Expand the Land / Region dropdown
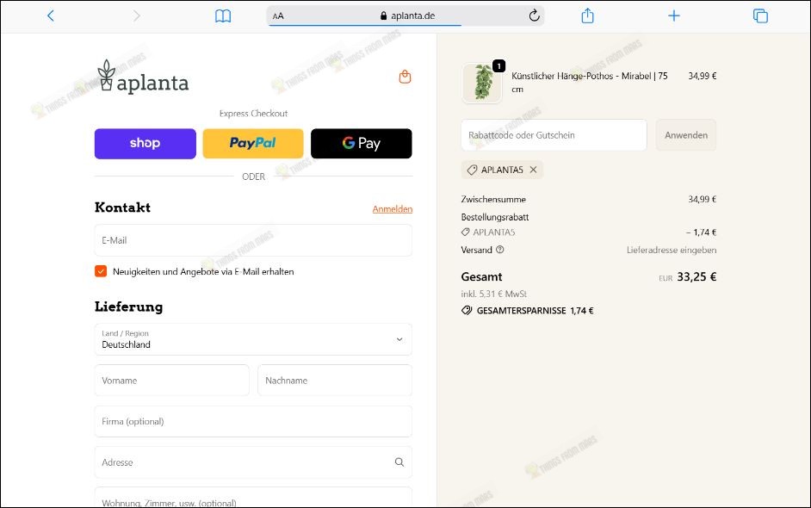811x508 pixels. click(399, 339)
